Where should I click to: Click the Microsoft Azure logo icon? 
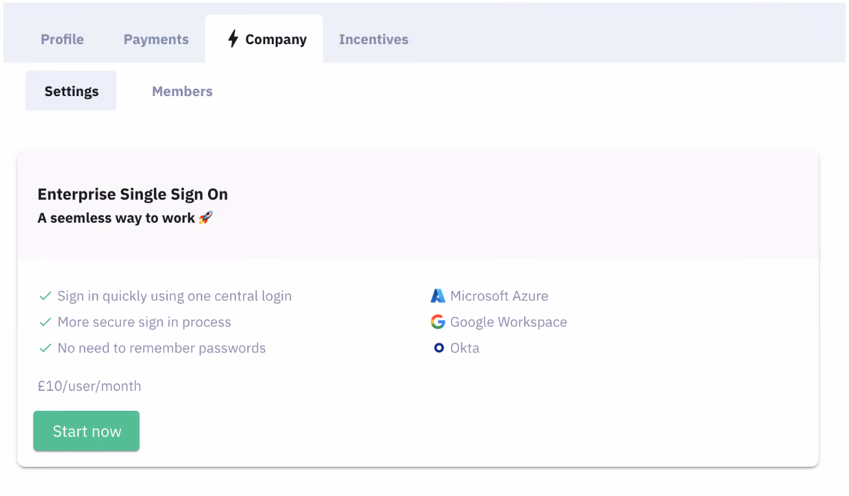(x=438, y=296)
